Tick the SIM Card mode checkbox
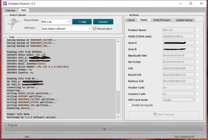Viewport: 208px width, 140px height. pyautogui.click(x=198, y=100)
